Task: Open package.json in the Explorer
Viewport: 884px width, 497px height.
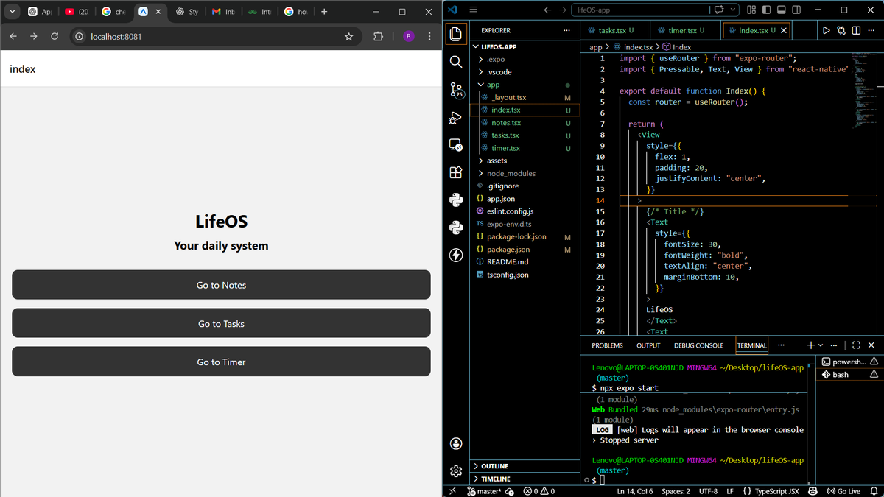Action: pos(508,250)
